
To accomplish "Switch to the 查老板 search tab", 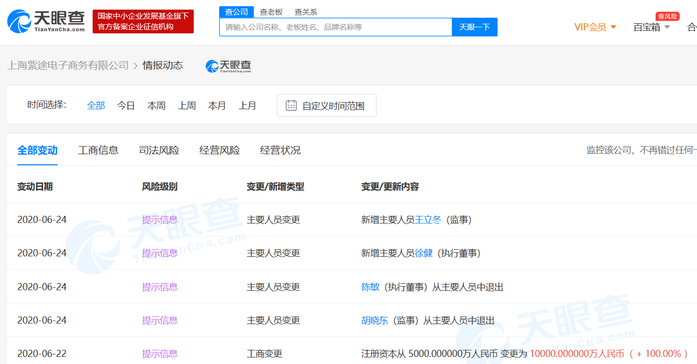I will [x=271, y=12].
